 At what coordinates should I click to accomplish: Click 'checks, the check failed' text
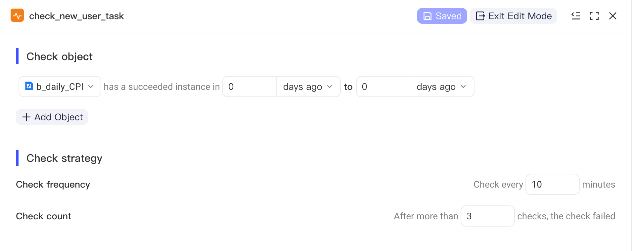pos(566,216)
